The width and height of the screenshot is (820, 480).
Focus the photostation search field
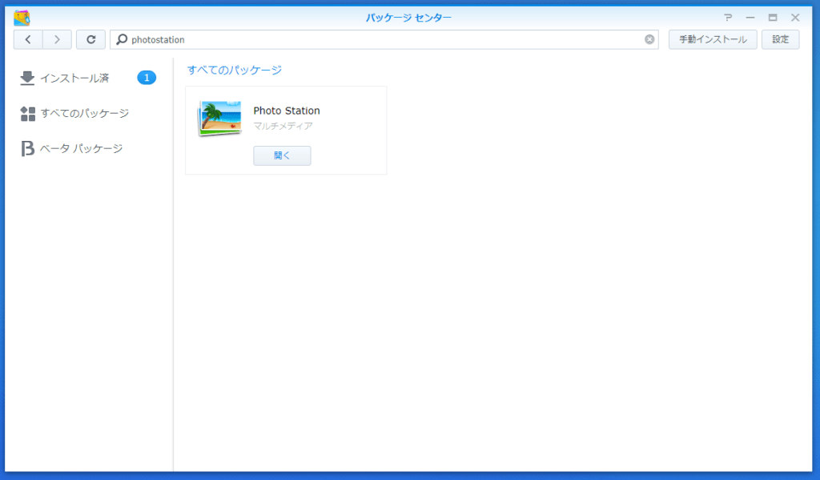click(x=384, y=39)
